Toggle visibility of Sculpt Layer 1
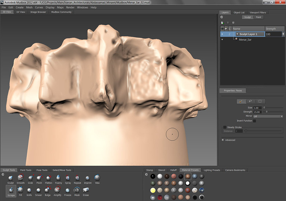The image size is (286, 201). 222,34
